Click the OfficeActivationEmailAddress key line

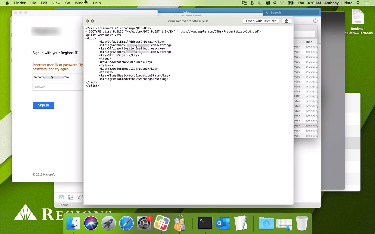(133, 49)
